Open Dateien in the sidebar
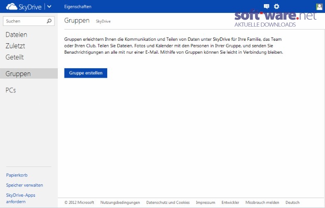This screenshot has height=208, width=325. coord(16,35)
